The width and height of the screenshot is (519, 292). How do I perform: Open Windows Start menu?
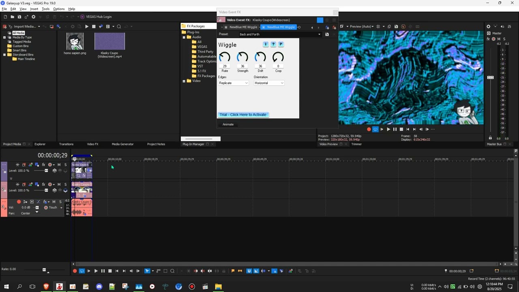pyautogui.click(x=6, y=287)
